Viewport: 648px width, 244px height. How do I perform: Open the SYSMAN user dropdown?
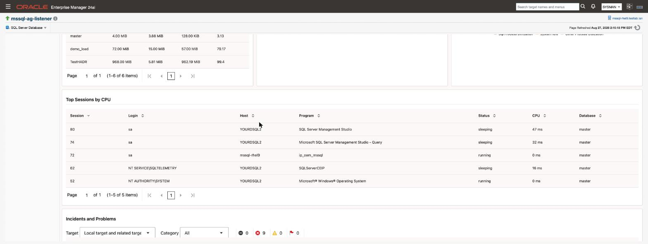click(612, 7)
